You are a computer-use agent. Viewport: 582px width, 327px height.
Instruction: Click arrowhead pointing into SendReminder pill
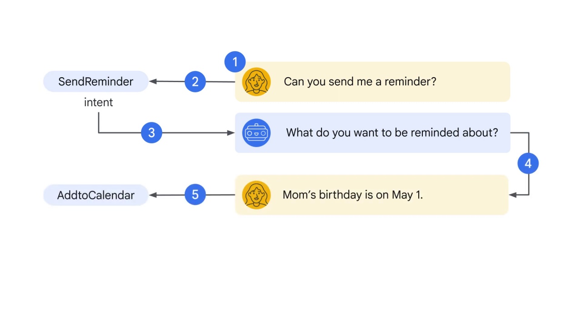tap(153, 82)
